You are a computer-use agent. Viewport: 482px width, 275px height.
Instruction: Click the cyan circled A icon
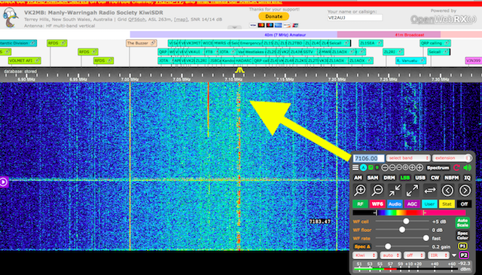pos(364,168)
